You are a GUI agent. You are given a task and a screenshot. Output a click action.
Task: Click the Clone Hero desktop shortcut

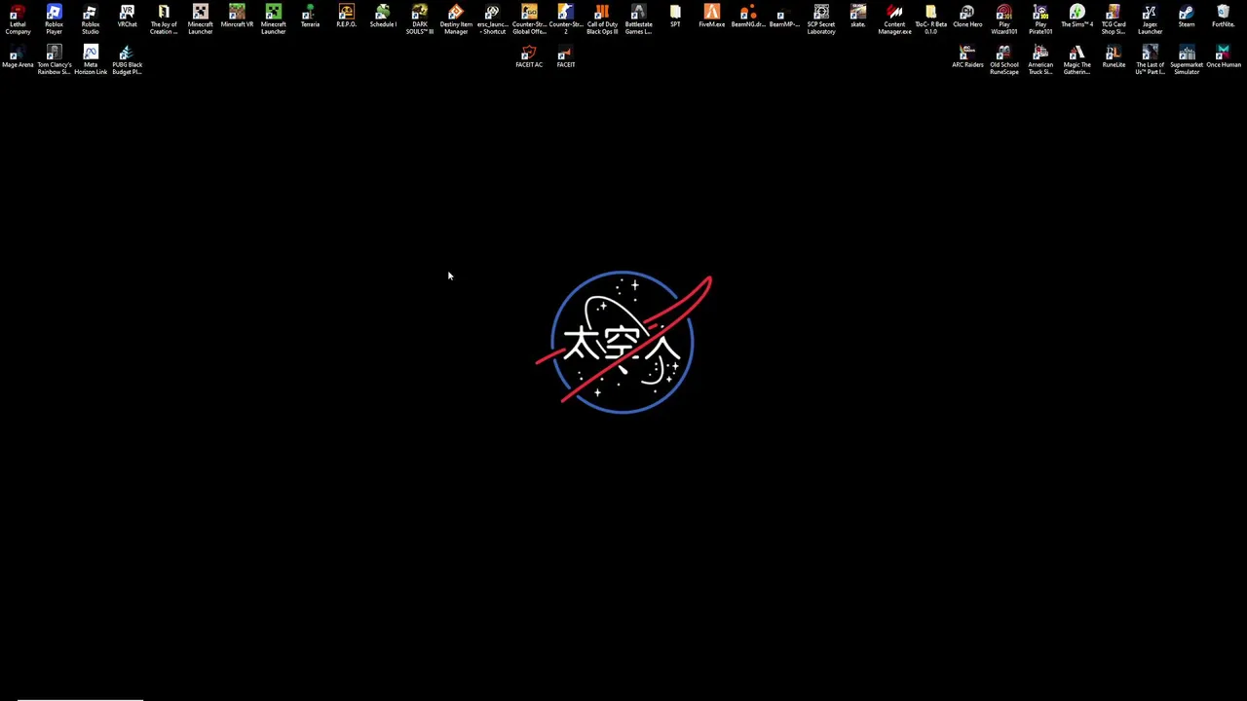tap(967, 17)
